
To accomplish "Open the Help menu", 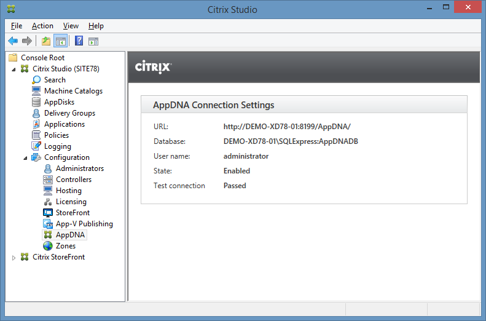I will pyautogui.click(x=96, y=26).
